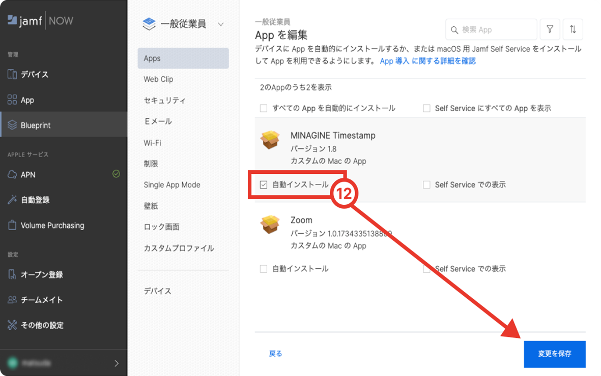Screen dimensions: 601x376
Task: Click the その他の設定 tools icon
Action: (x=12, y=325)
